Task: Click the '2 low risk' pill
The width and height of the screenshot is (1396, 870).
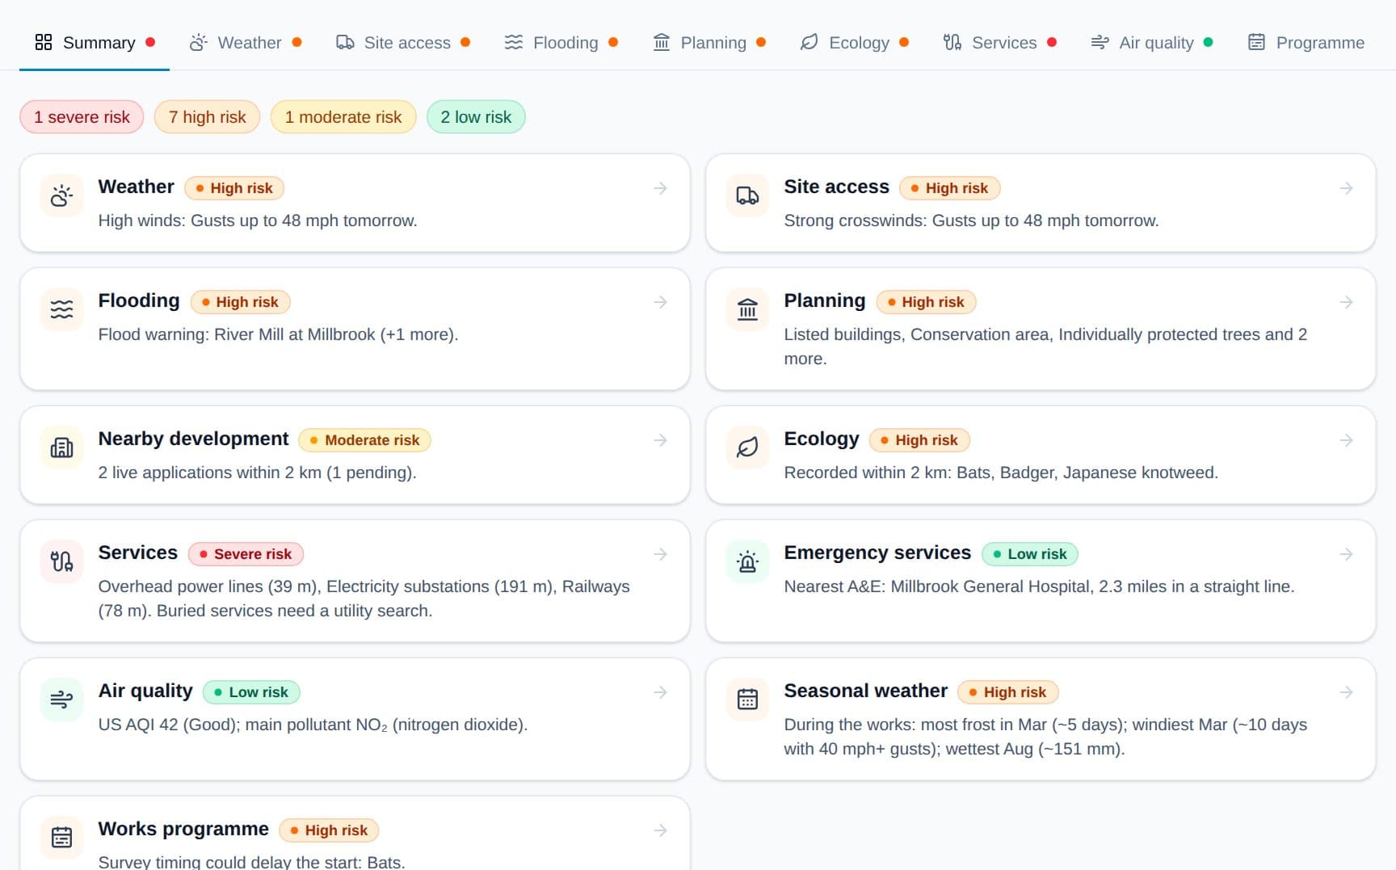Action: [x=476, y=117]
